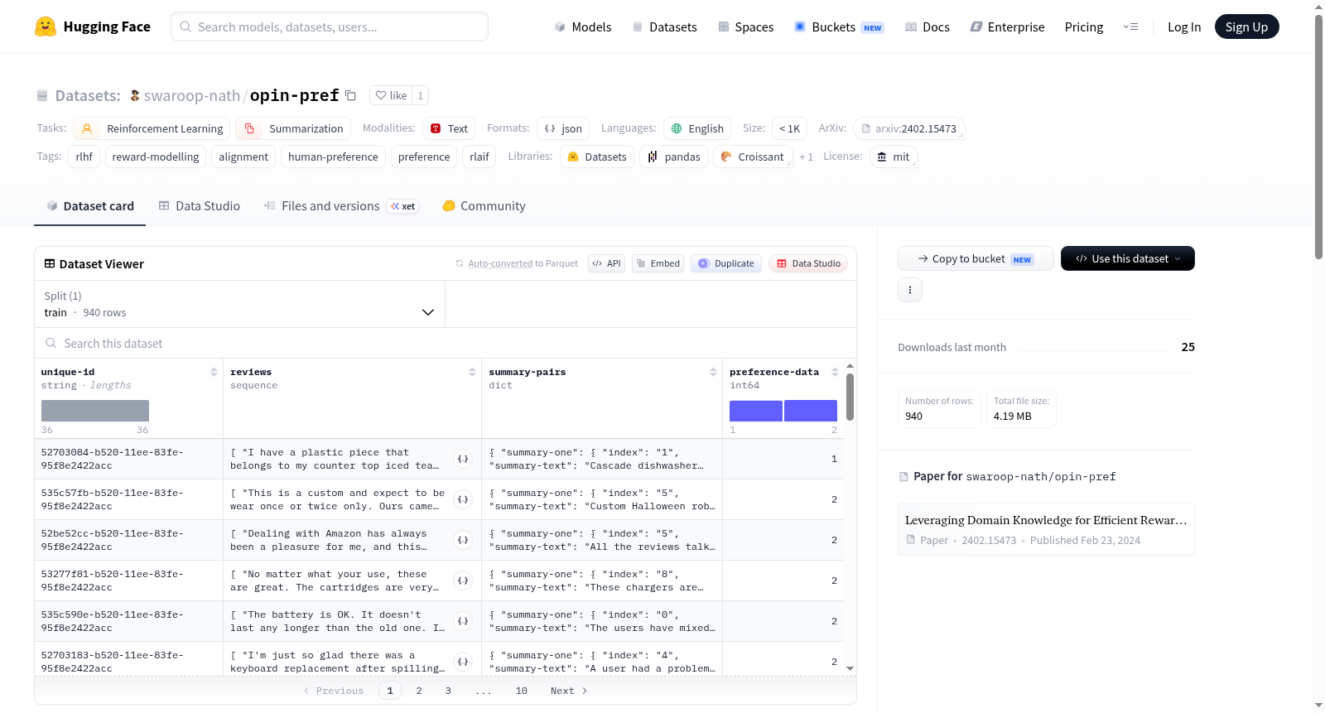The width and height of the screenshot is (1325, 713).
Task: Click the Duplicate button
Action: (726, 263)
